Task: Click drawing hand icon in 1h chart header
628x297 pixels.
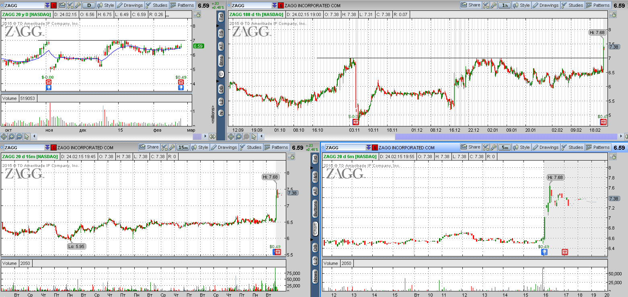Action: [x=613, y=14]
